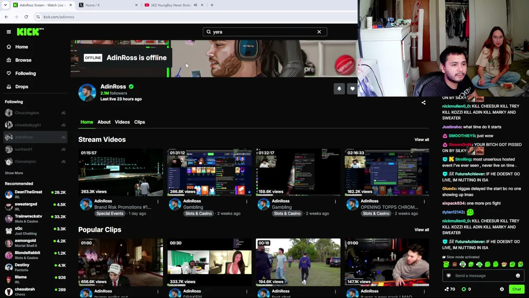Switch to the Clips tab
The height and width of the screenshot is (298, 529).
(139, 122)
